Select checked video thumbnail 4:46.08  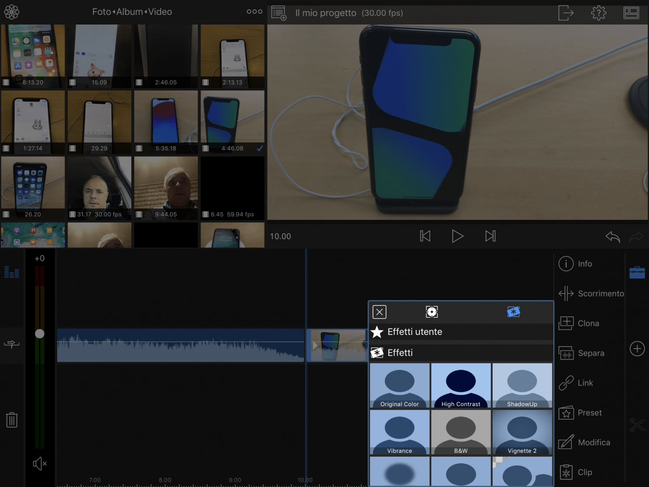point(232,122)
